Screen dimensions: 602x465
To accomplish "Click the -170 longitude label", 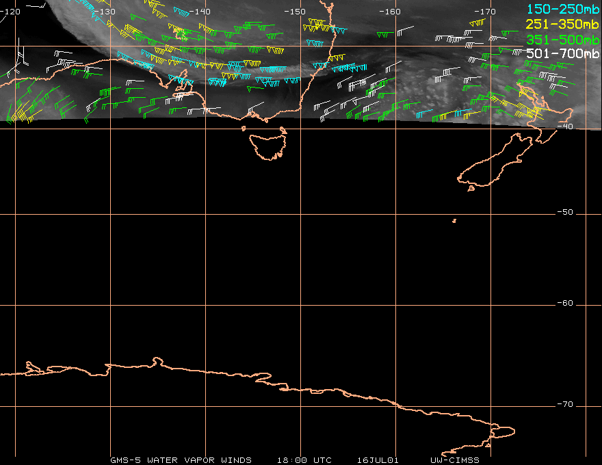I will pyautogui.click(x=485, y=12).
